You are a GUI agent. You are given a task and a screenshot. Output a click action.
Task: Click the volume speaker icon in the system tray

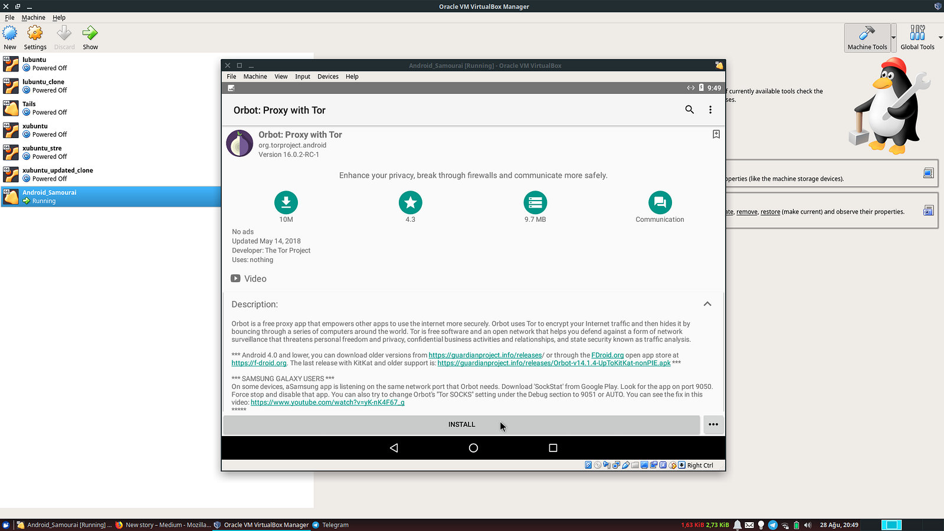click(x=808, y=525)
